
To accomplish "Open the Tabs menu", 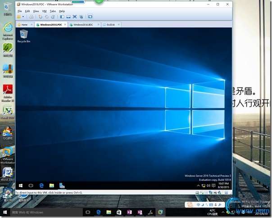I will (53, 11).
